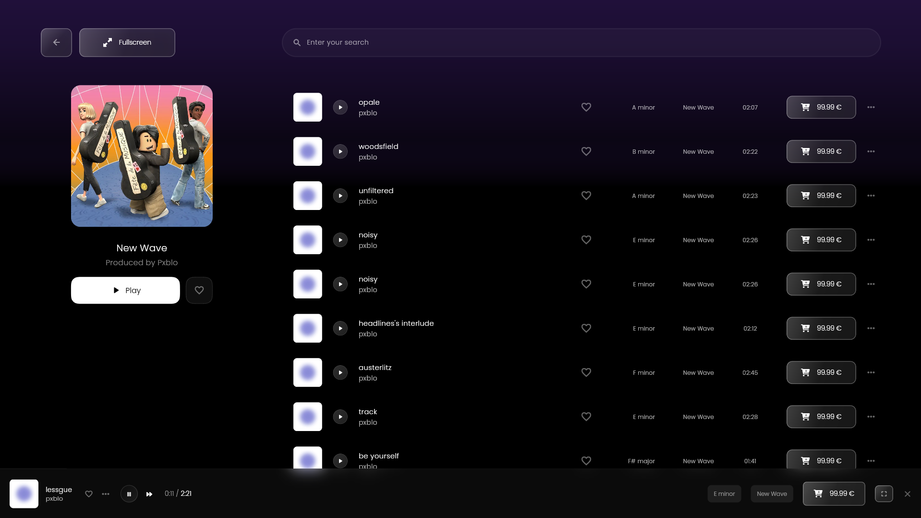The height and width of the screenshot is (518, 921).
Task: Click the 02:45 duration
Action: click(x=750, y=372)
